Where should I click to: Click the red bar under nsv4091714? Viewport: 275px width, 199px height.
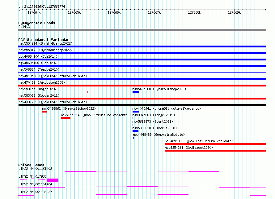pos(66,118)
